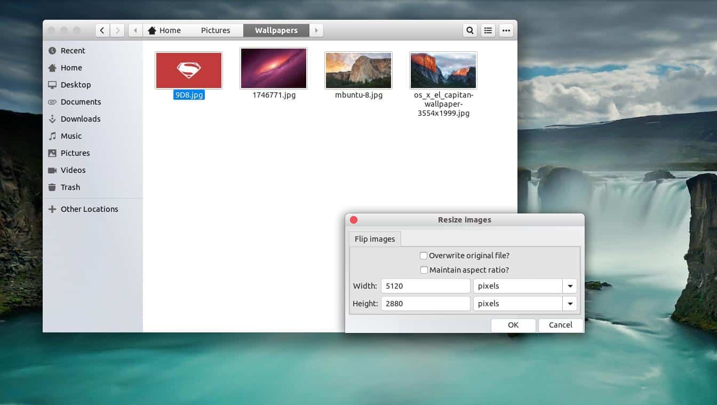The width and height of the screenshot is (717, 405).
Task: Enable Overwrite original file checkbox
Action: (424, 256)
